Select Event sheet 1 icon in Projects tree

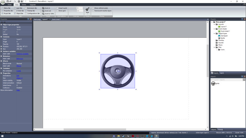219,31
